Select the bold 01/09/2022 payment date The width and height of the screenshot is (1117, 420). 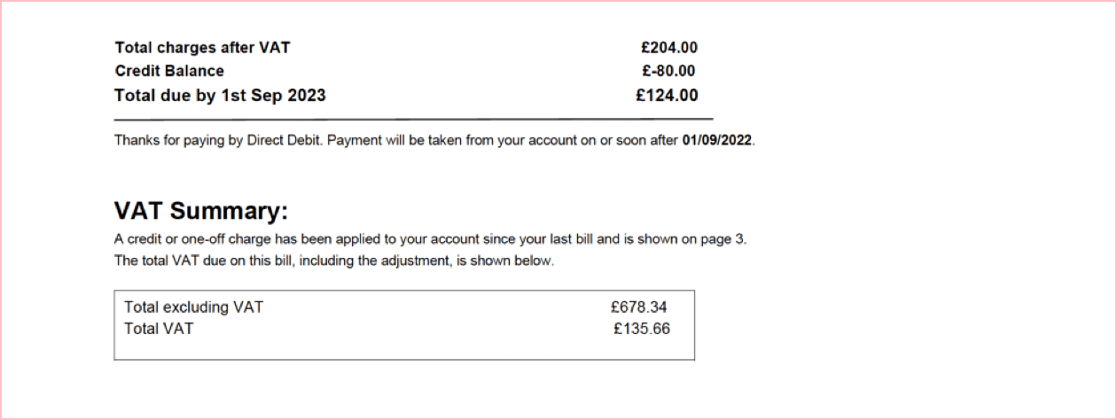click(x=717, y=141)
